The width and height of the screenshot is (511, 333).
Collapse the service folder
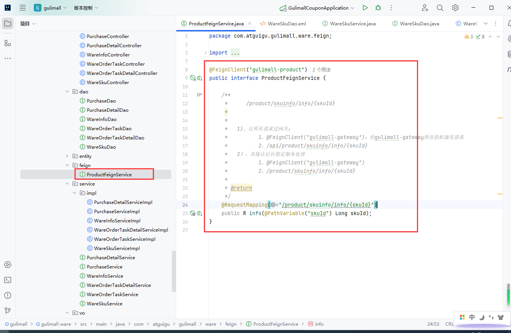[67, 184]
